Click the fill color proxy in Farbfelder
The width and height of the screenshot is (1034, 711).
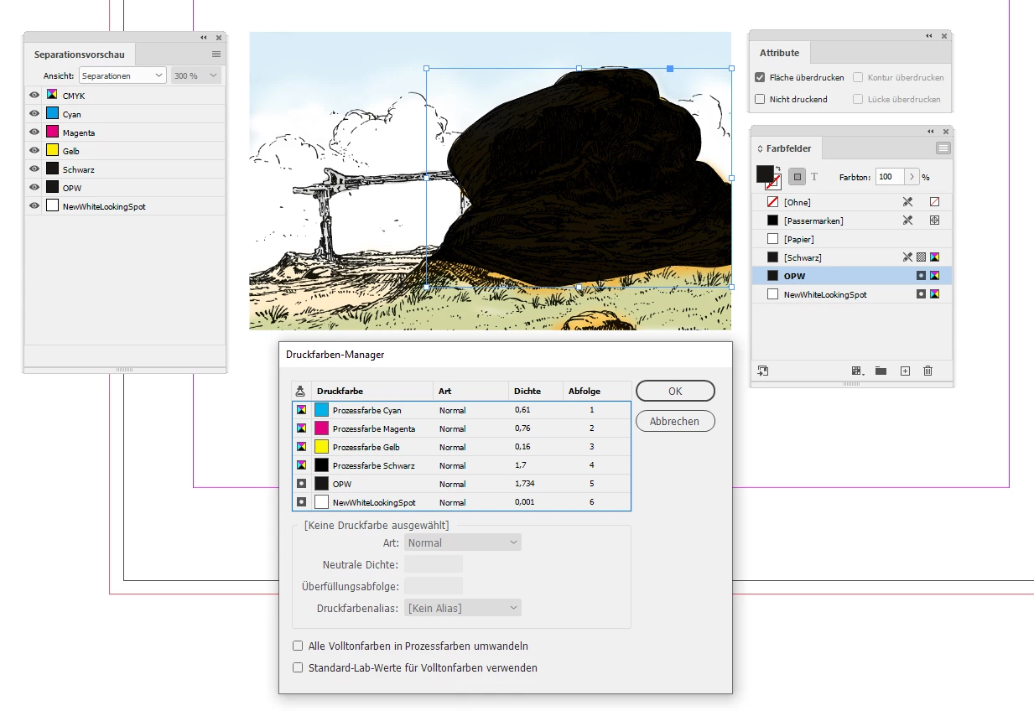[765, 174]
